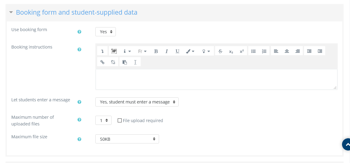
Task: Click the superscript button
Action: coord(242,51)
